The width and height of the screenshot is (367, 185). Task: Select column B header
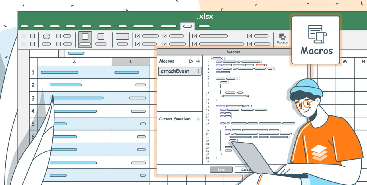coord(130,62)
